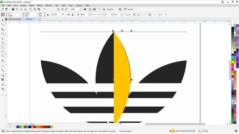
Task: Open the File menu
Action: point(3,6)
